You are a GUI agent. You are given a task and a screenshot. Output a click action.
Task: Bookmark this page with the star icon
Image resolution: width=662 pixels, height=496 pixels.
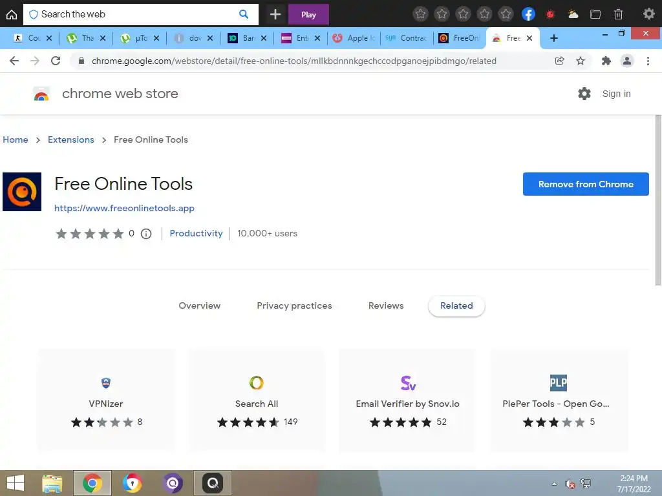[581, 61]
